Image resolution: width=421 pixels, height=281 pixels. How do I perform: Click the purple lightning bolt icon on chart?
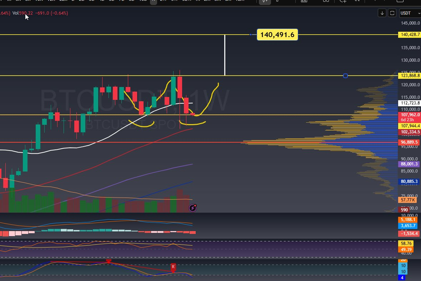click(x=192, y=208)
